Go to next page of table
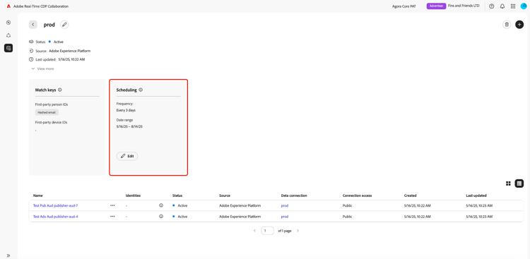Viewport: 530px width, 259px height. point(298,231)
